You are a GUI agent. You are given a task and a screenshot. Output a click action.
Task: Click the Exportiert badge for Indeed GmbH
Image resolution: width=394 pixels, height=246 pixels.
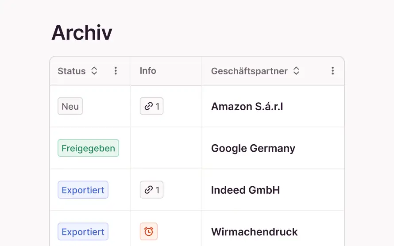point(83,190)
